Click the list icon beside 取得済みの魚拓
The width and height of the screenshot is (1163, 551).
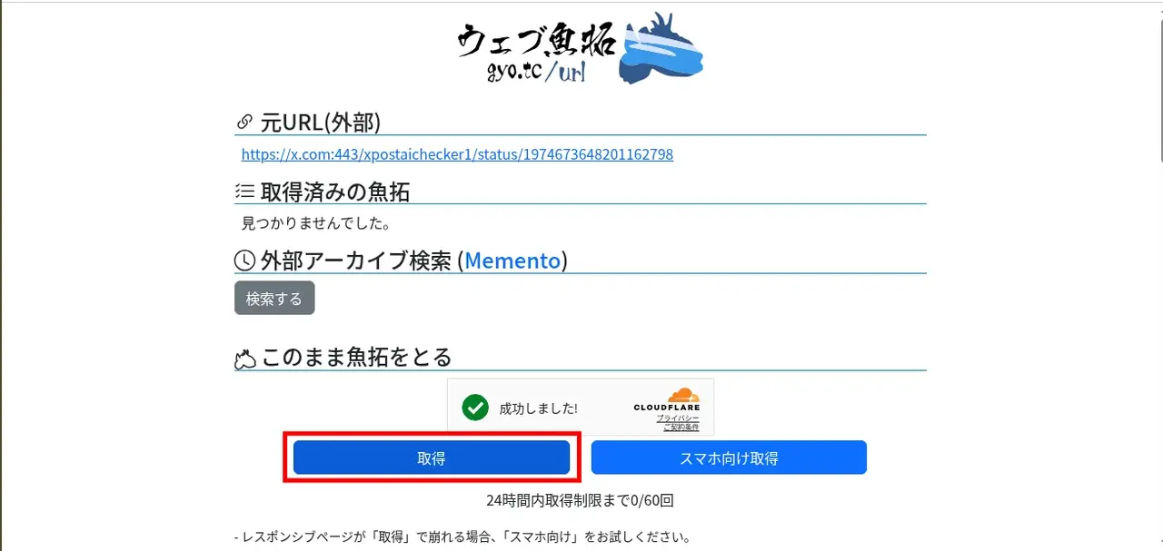(x=244, y=192)
